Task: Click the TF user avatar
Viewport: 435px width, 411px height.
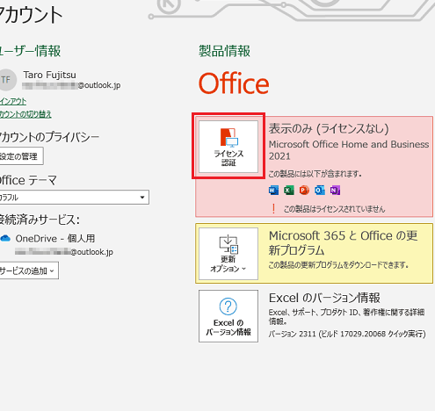Action: click(6, 80)
